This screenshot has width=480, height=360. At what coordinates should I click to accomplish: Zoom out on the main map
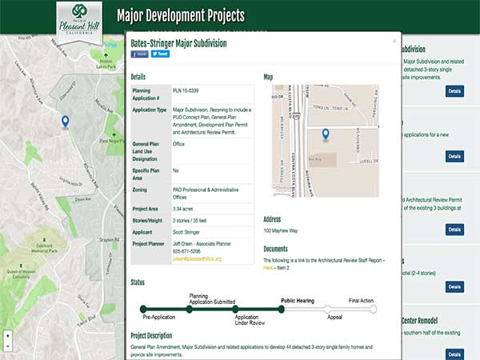click(7, 348)
